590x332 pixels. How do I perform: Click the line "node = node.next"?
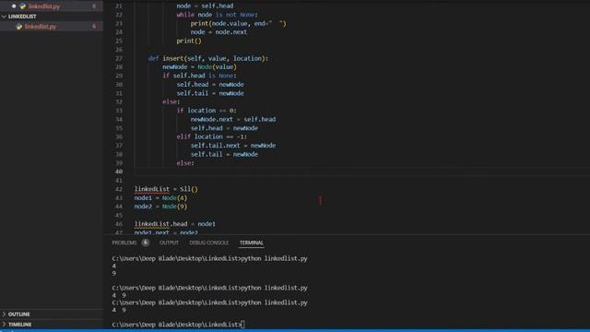[x=218, y=32]
